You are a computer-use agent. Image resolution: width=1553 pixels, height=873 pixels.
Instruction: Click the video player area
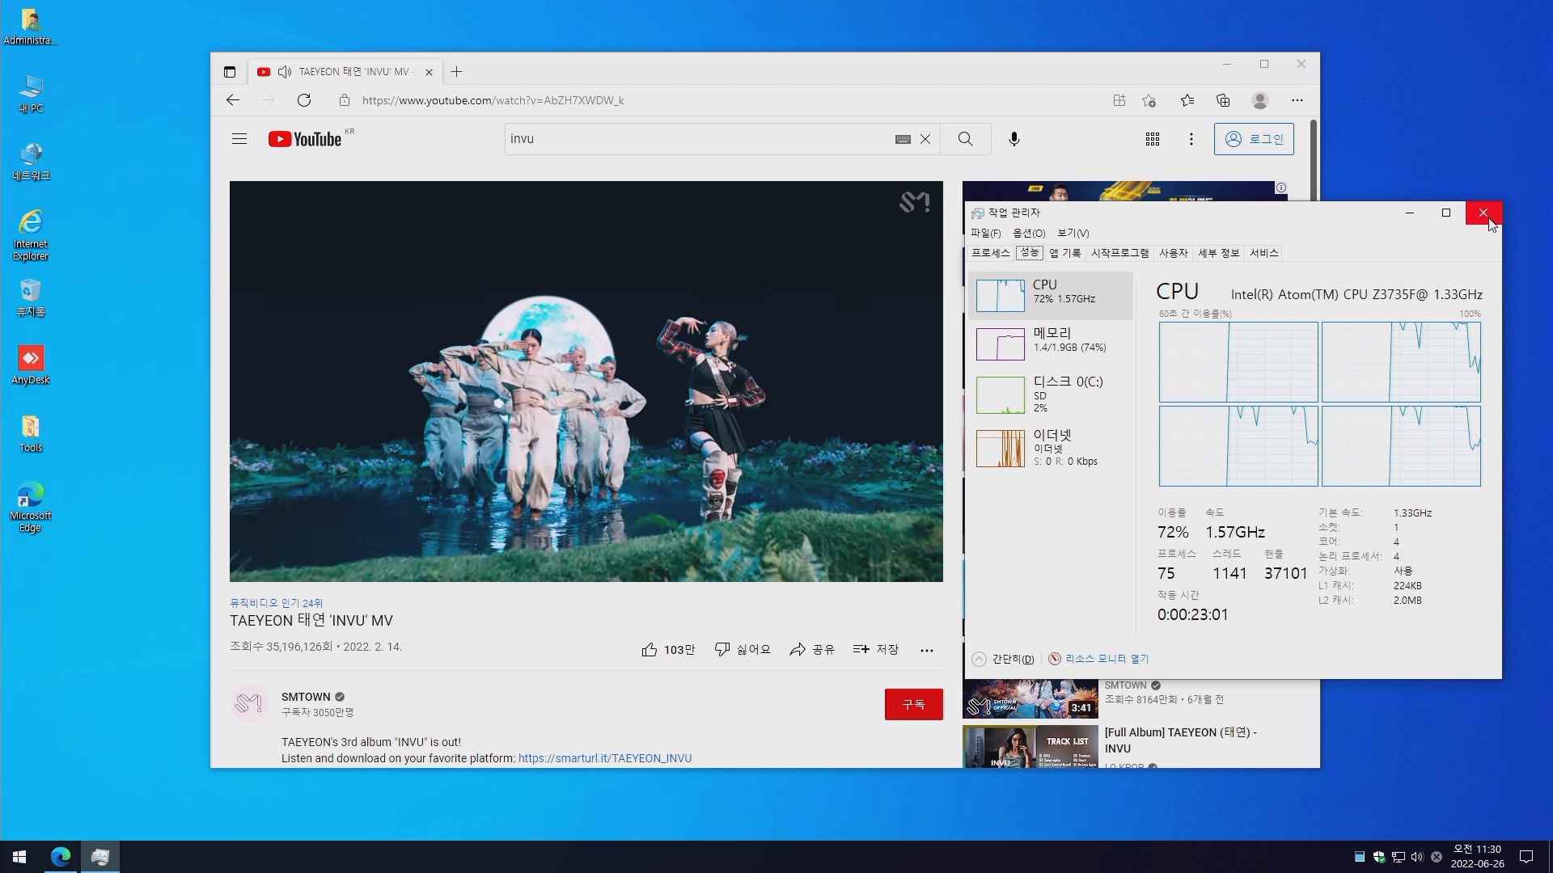[586, 382]
